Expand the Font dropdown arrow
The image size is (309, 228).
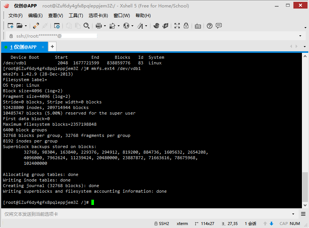click(x=146, y=26)
